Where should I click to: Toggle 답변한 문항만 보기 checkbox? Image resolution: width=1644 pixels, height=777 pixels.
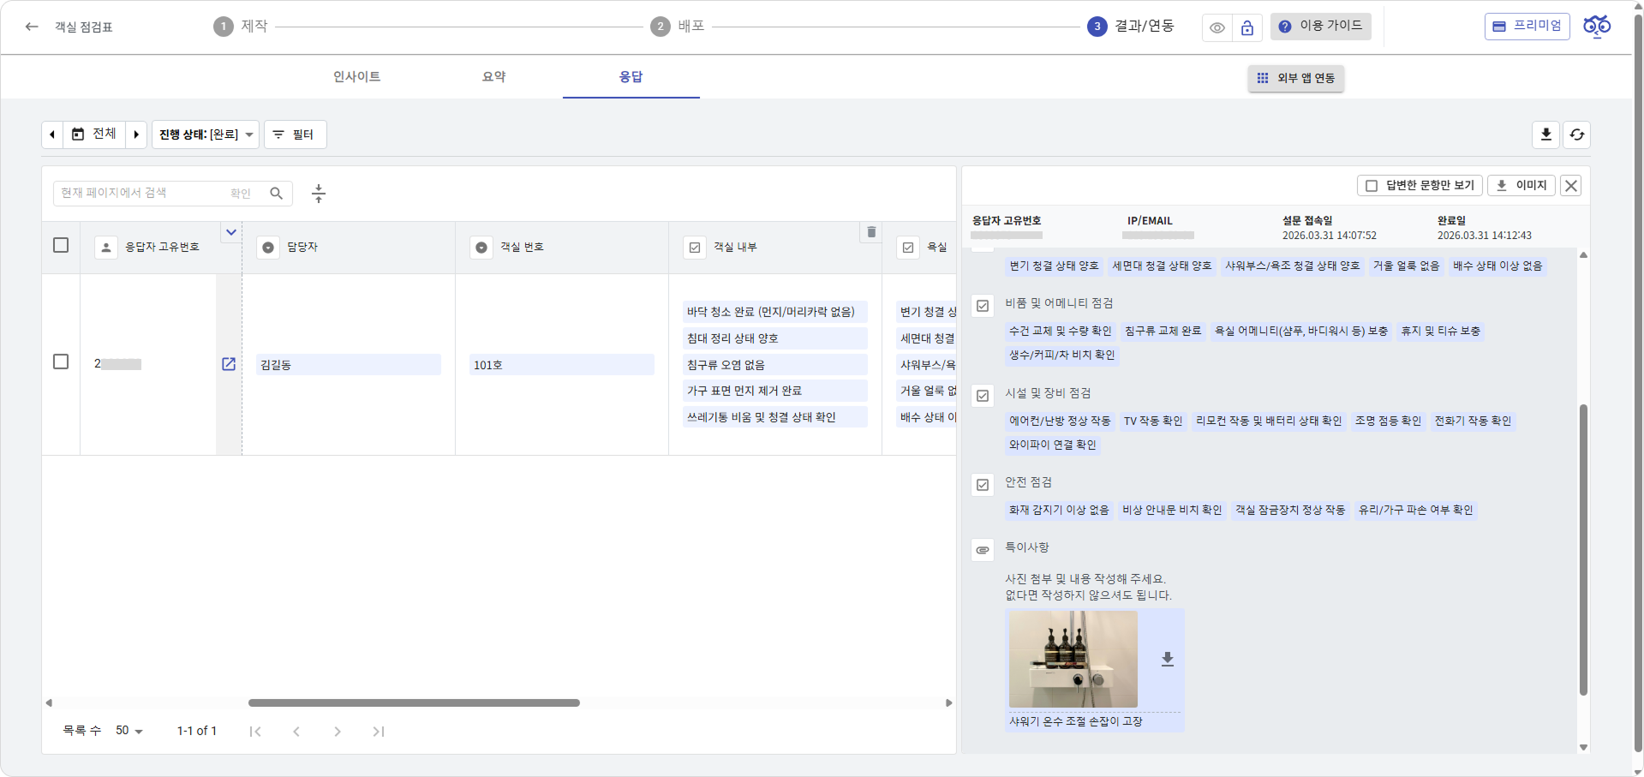click(1372, 186)
